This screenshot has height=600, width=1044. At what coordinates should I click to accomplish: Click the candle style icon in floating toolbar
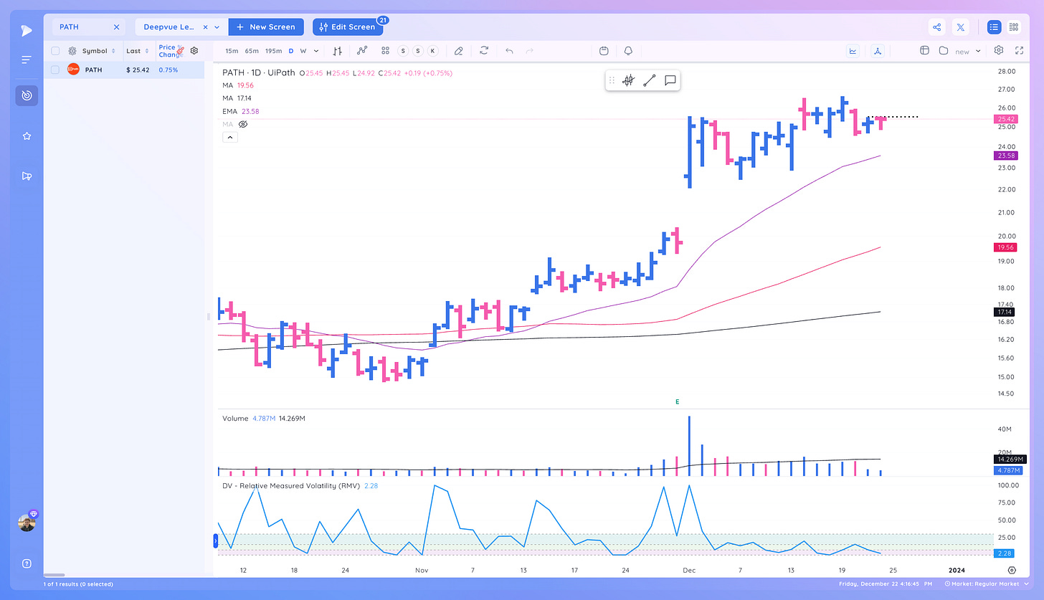point(628,80)
